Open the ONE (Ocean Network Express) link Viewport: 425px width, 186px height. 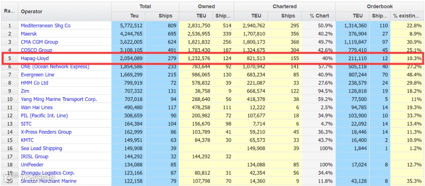click(x=55, y=66)
